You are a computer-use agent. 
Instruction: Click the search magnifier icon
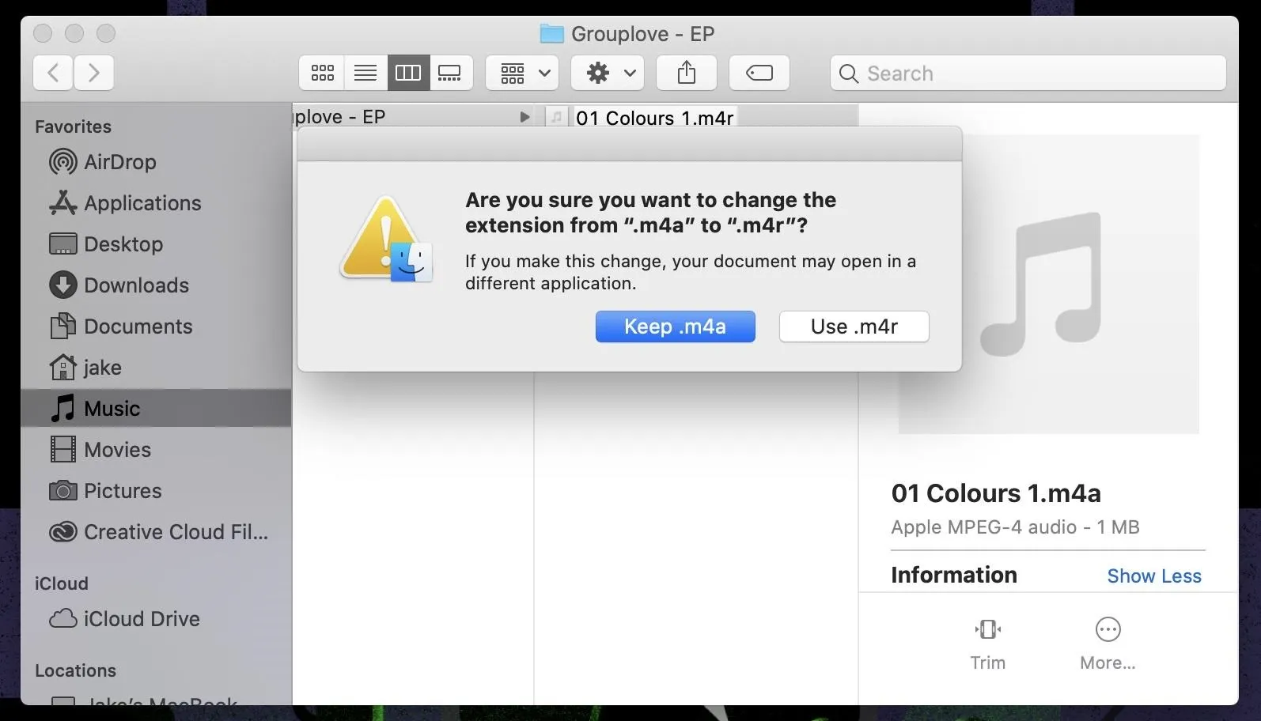(x=849, y=74)
